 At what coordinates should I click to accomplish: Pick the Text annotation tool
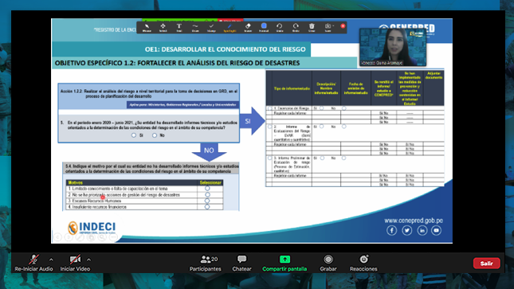179,28
